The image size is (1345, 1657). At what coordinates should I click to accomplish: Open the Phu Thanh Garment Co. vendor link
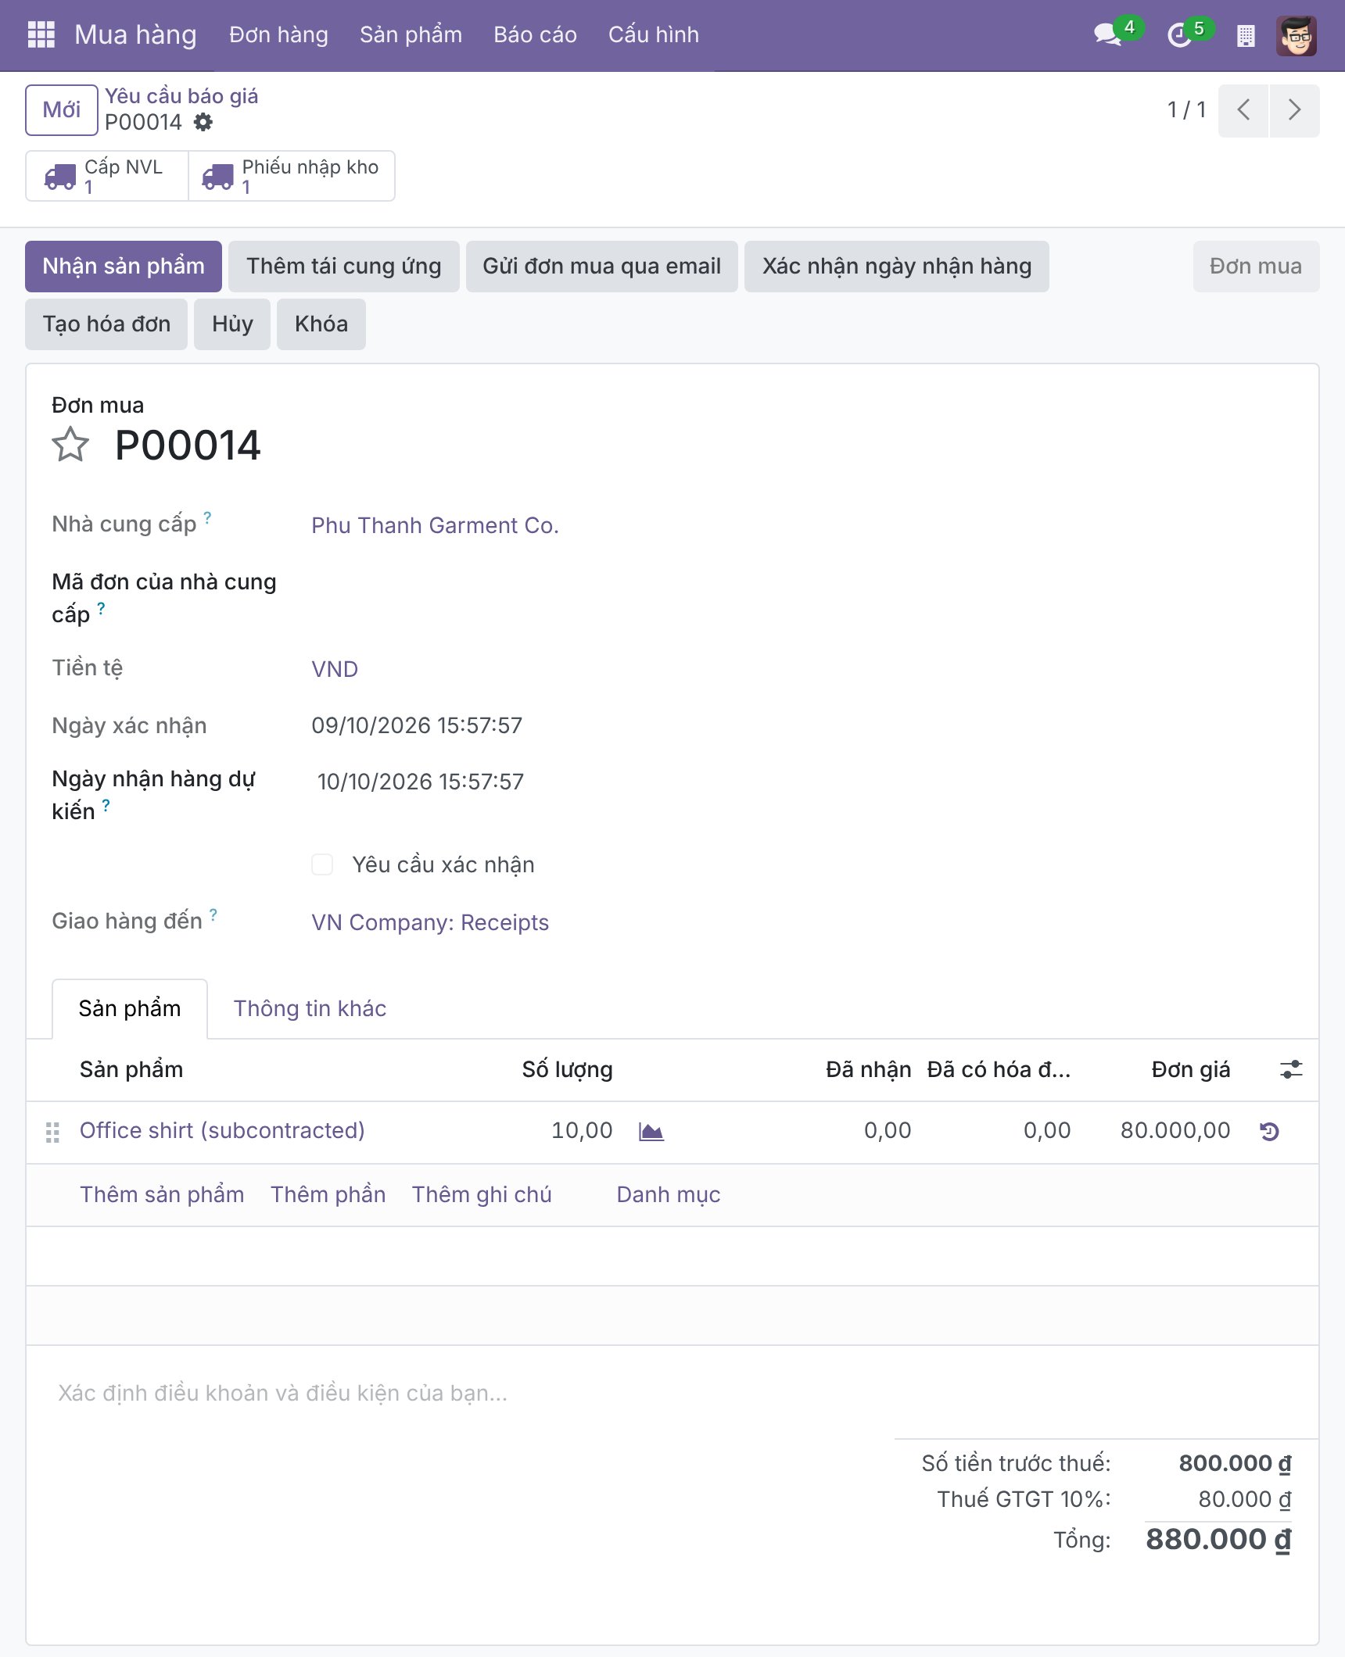click(436, 525)
